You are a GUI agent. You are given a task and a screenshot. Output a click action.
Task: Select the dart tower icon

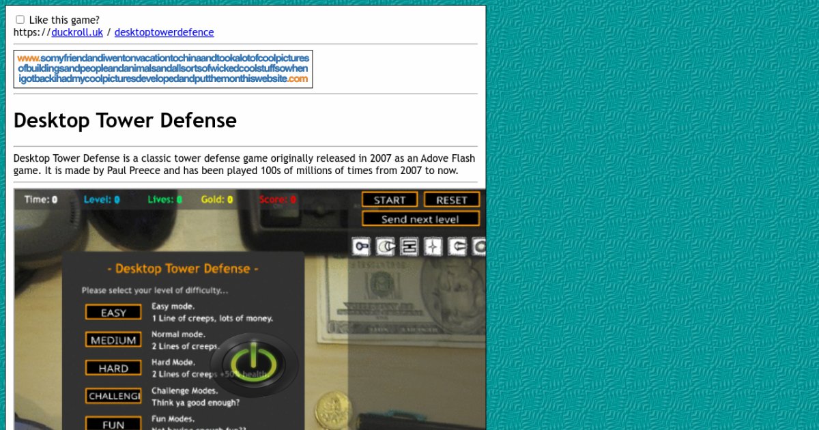(x=456, y=246)
